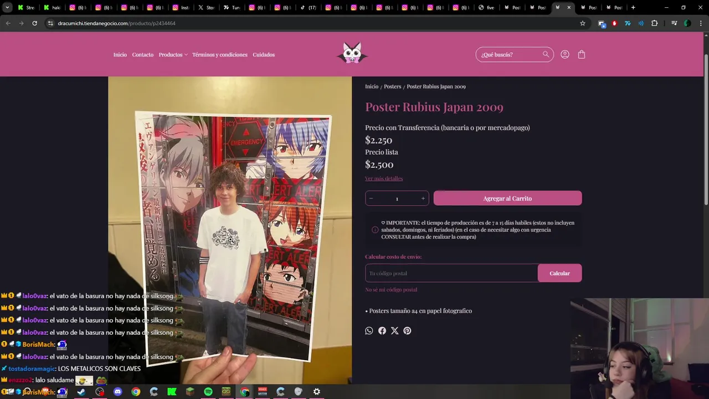Switch to the 'five' browser tab

486,8
